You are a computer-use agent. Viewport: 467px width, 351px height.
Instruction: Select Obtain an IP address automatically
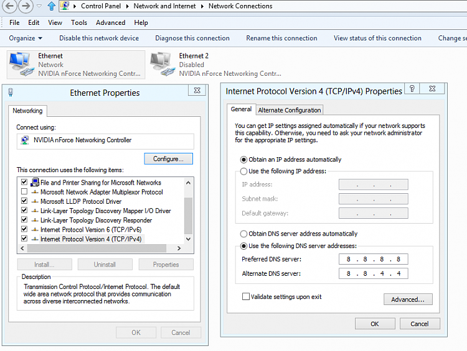(x=243, y=160)
